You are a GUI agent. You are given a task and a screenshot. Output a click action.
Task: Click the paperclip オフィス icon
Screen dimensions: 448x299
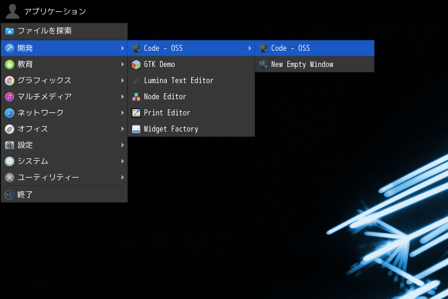[x=10, y=129]
